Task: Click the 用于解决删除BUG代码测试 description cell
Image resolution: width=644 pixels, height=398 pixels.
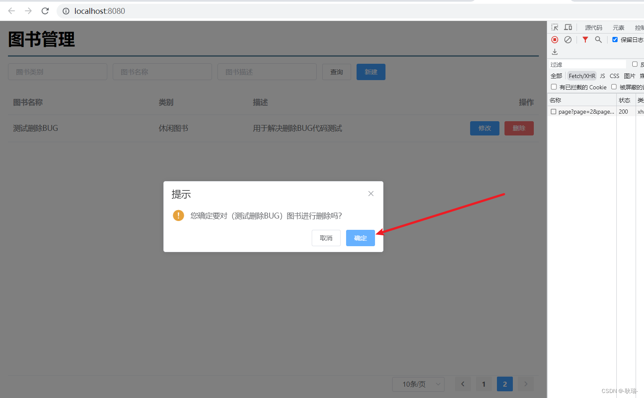Action: tap(297, 128)
